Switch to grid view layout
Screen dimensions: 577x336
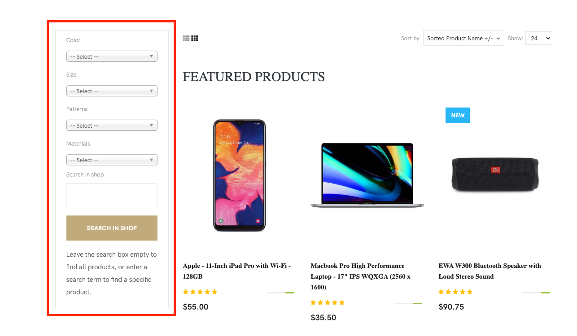[x=195, y=38]
